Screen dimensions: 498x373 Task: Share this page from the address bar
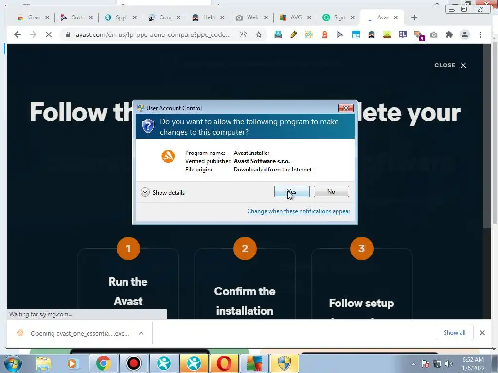click(243, 34)
